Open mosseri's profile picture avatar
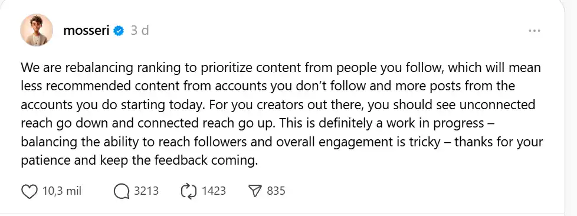 point(37,30)
